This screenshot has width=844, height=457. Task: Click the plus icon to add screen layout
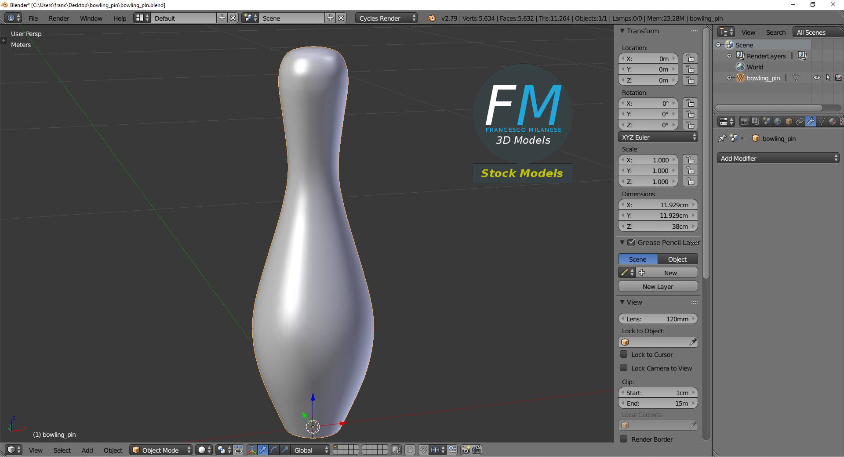pyautogui.click(x=222, y=18)
